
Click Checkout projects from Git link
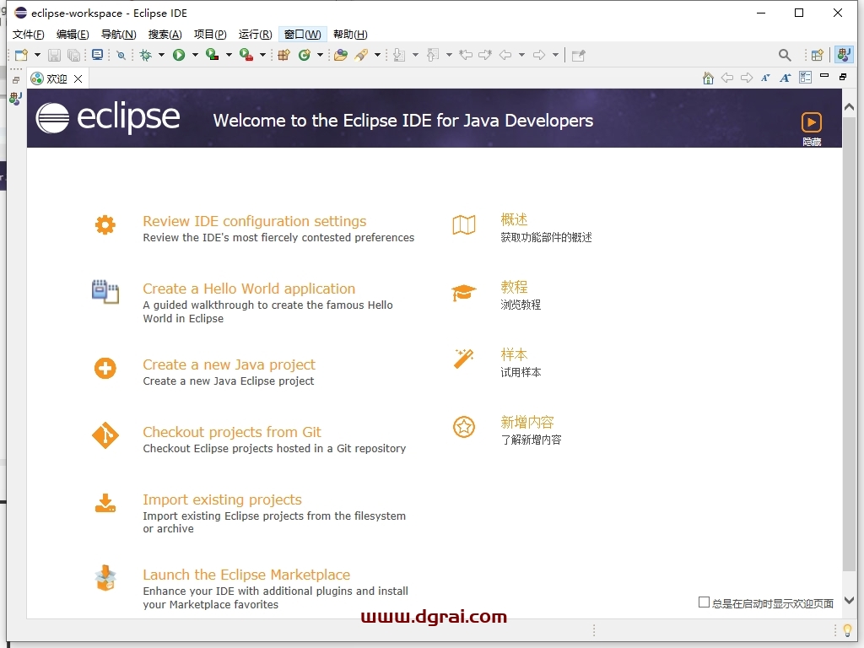[232, 432]
